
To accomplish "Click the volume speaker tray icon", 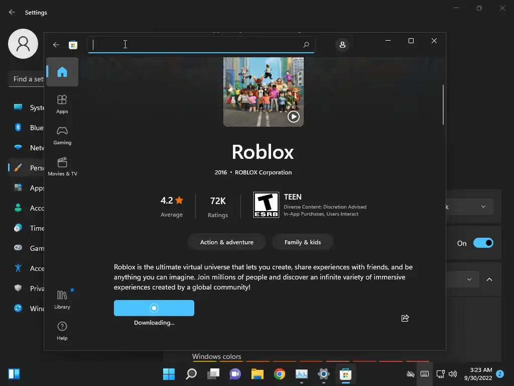I will (453, 373).
